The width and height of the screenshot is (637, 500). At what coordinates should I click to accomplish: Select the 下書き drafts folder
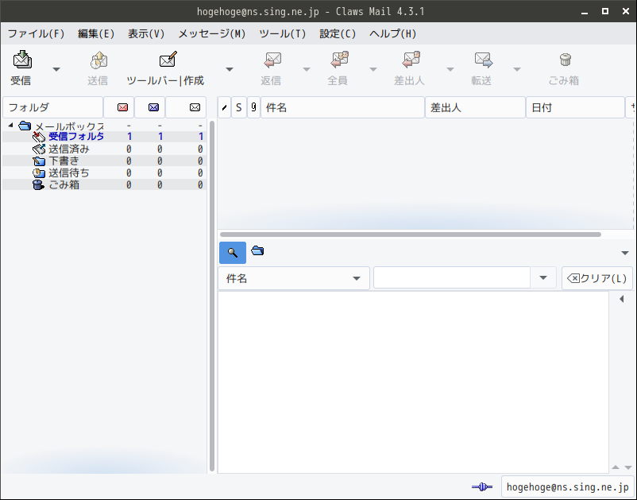(64, 161)
